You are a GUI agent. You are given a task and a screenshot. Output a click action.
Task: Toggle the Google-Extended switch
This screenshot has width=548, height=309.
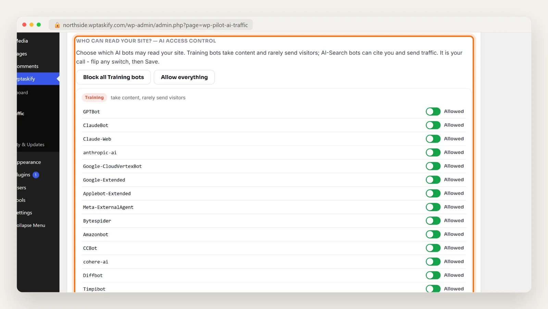click(x=433, y=180)
